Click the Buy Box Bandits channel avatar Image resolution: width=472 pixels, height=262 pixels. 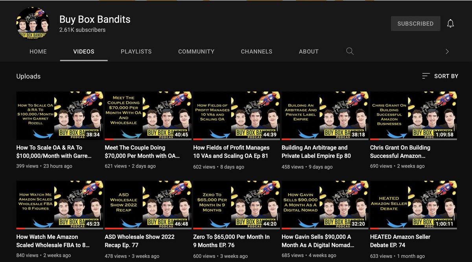pos(33,24)
